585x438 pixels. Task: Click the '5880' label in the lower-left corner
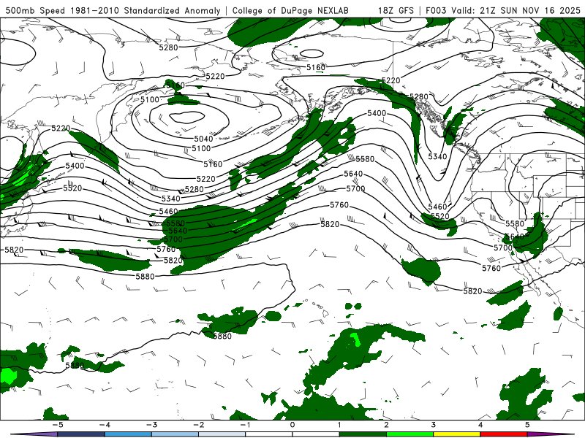click(75, 366)
